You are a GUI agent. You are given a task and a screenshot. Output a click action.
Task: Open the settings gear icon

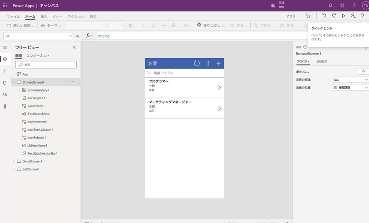(342, 5)
